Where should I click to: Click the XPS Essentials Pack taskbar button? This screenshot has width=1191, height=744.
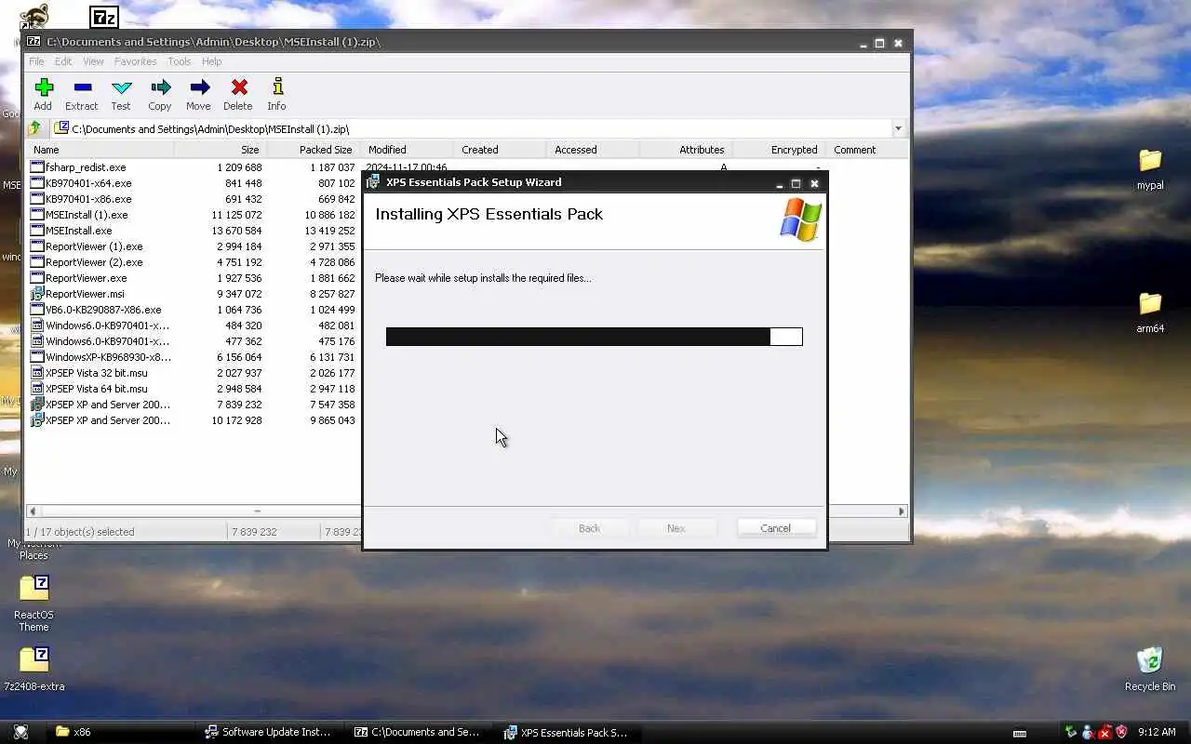569,732
